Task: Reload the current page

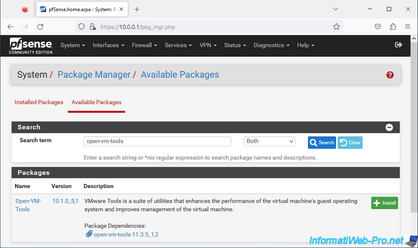Action: click(40, 26)
